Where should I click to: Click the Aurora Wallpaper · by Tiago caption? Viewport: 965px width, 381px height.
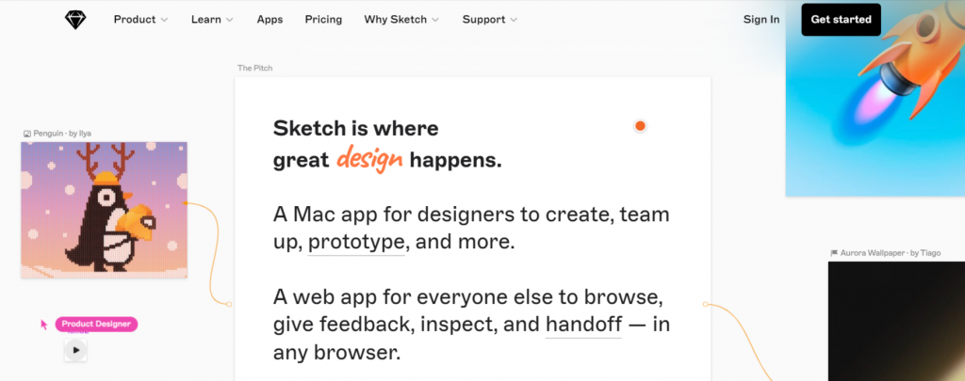pos(890,252)
